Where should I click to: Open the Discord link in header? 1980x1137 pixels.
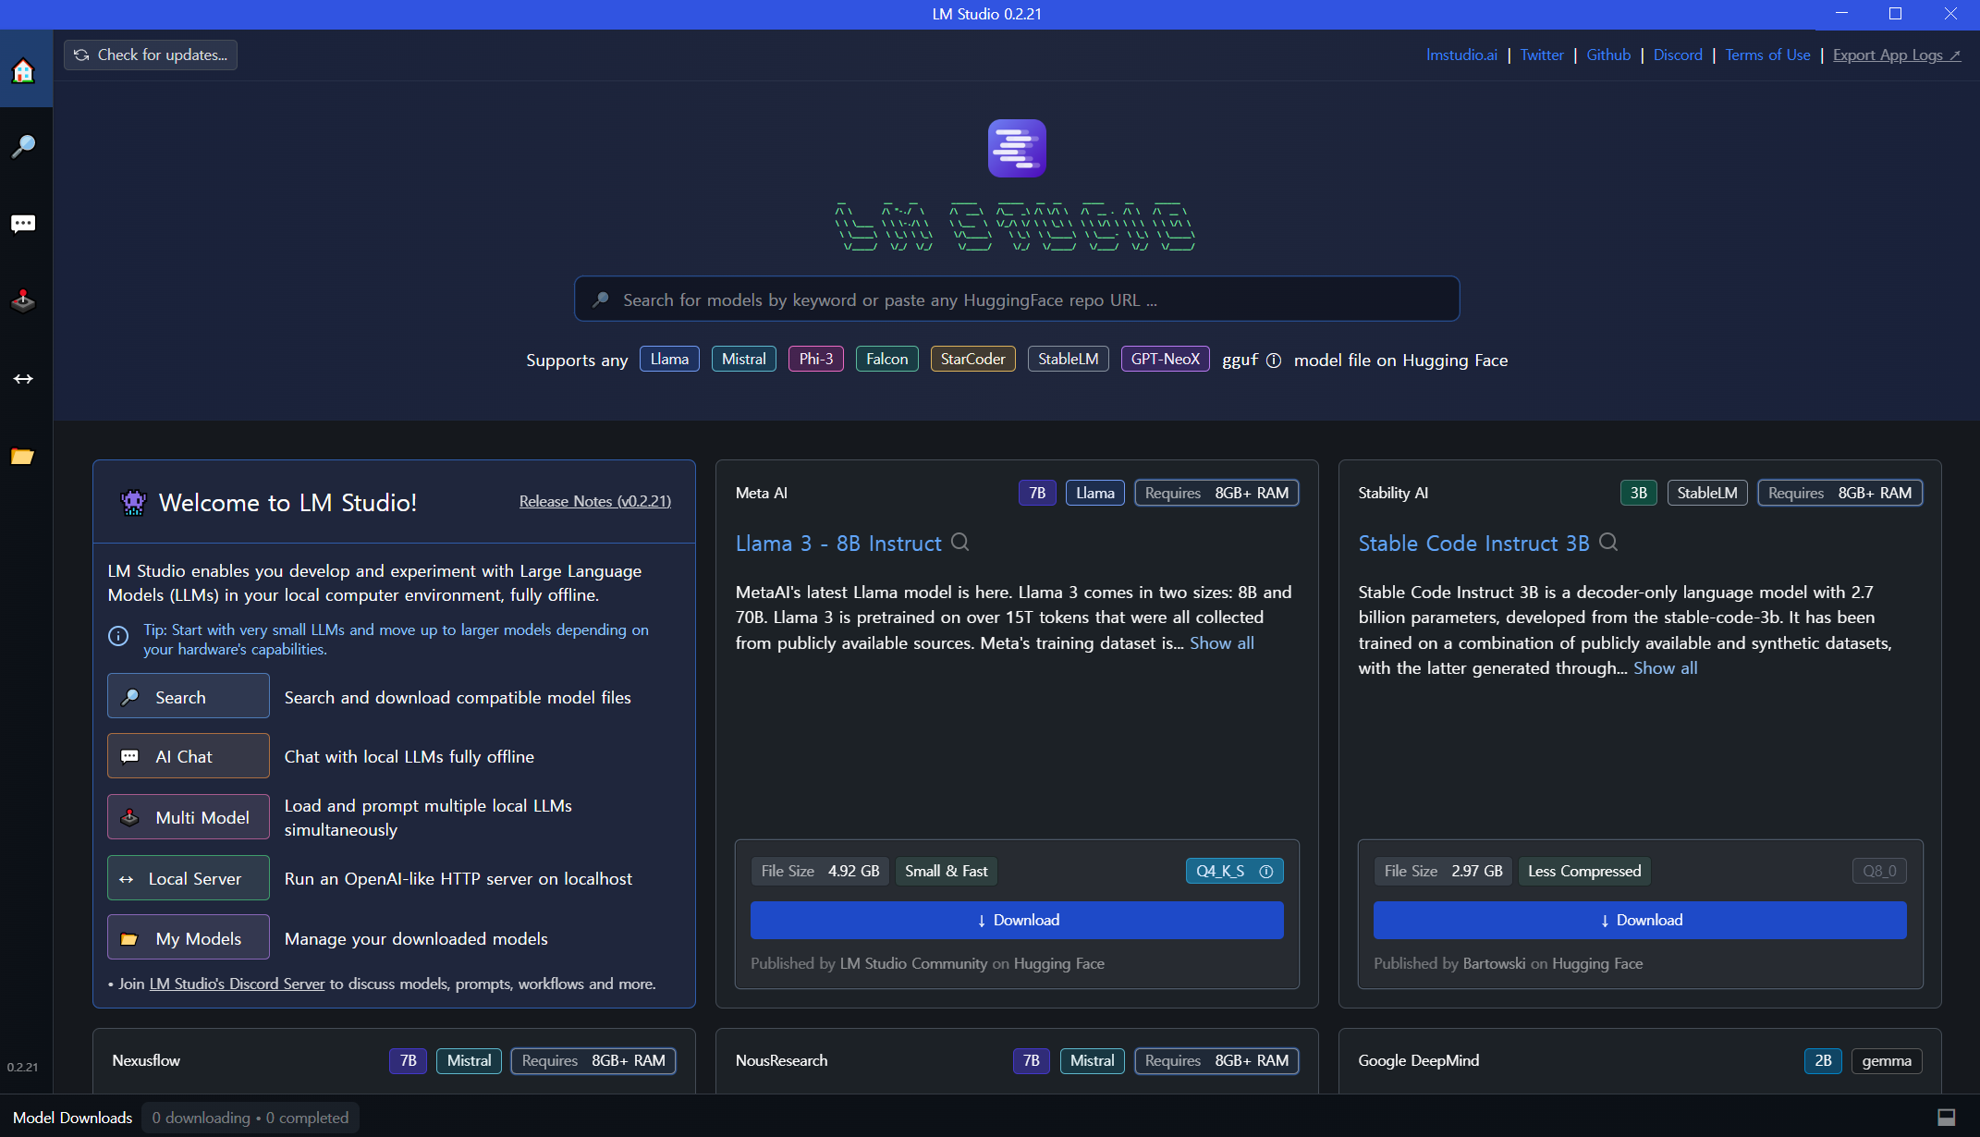click(1678, 55)
